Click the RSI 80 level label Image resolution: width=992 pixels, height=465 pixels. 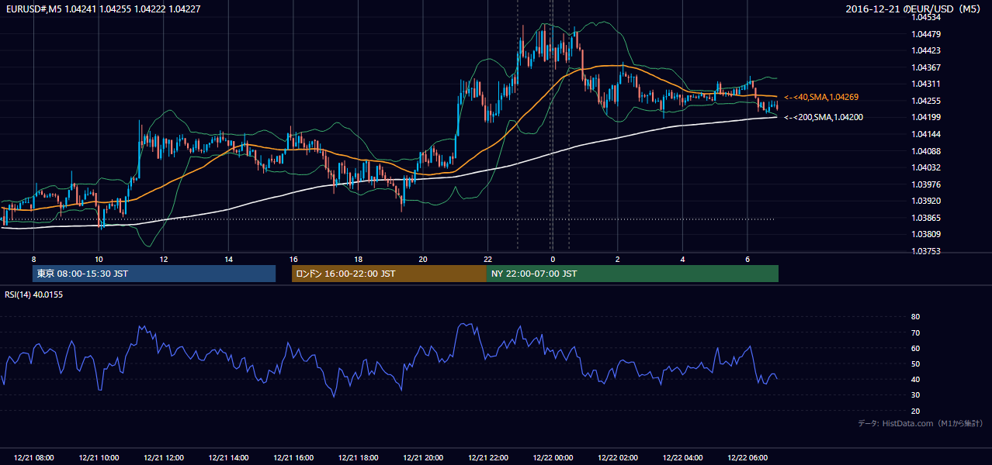coord(915,317)
